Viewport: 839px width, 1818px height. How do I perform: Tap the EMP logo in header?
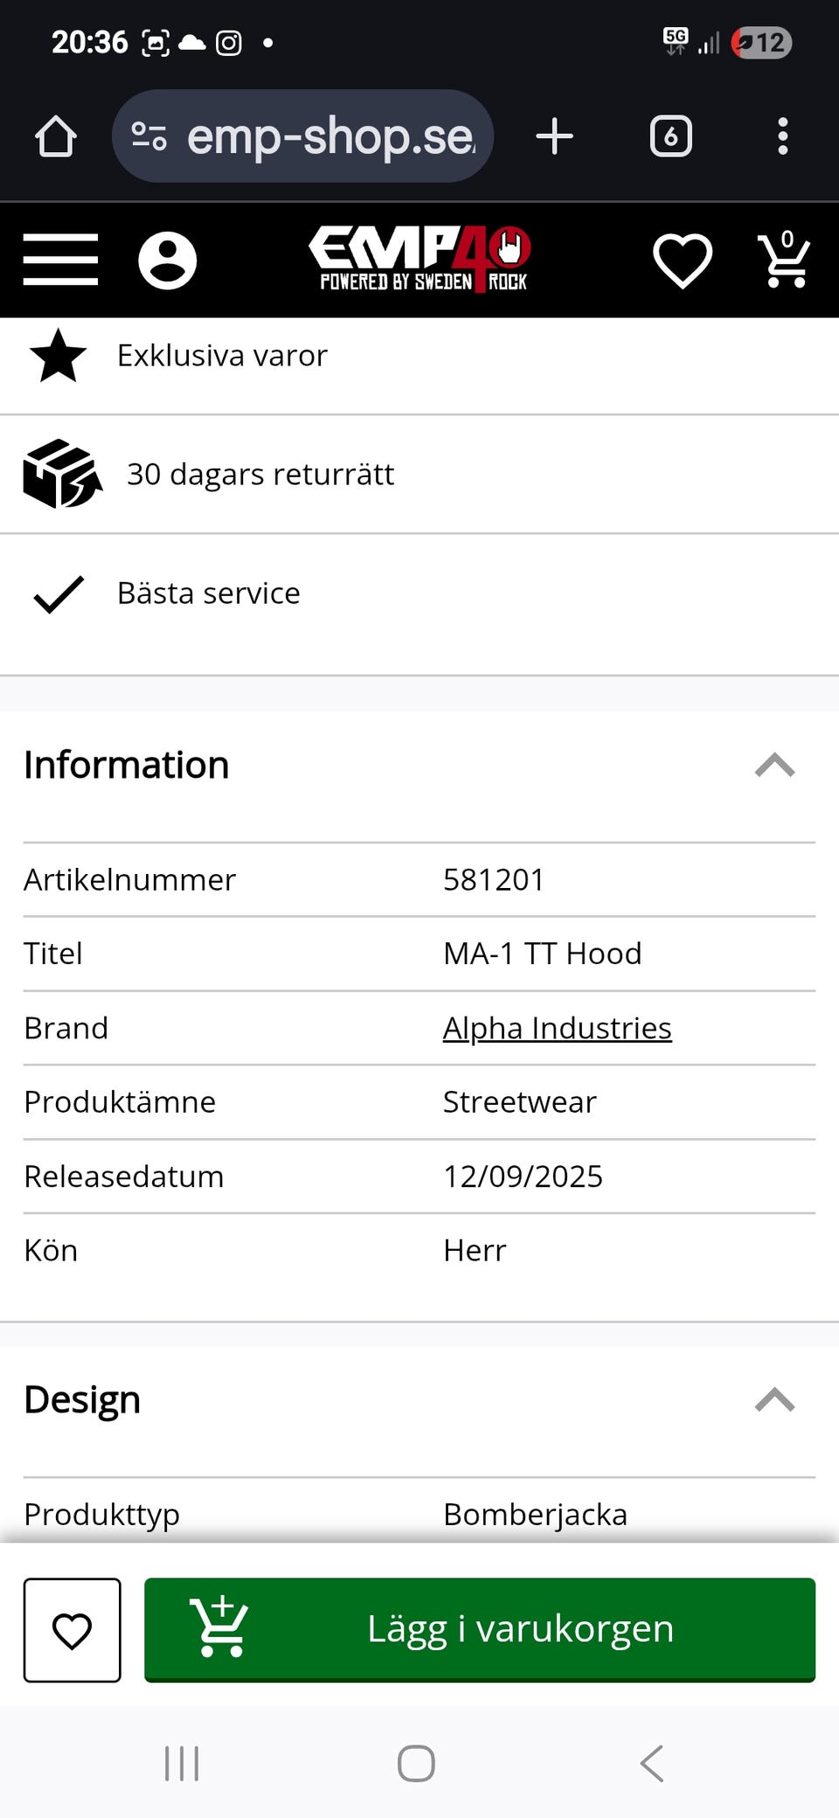[419, 259]
